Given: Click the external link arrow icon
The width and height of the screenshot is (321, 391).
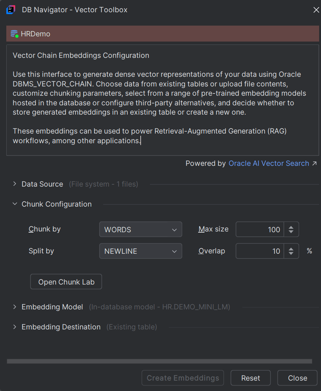Looking at the screenshot, I should (x=314, y=164).
